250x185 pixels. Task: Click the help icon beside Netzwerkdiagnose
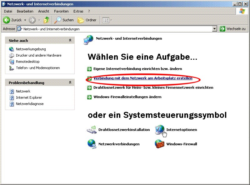pos(12,104)
